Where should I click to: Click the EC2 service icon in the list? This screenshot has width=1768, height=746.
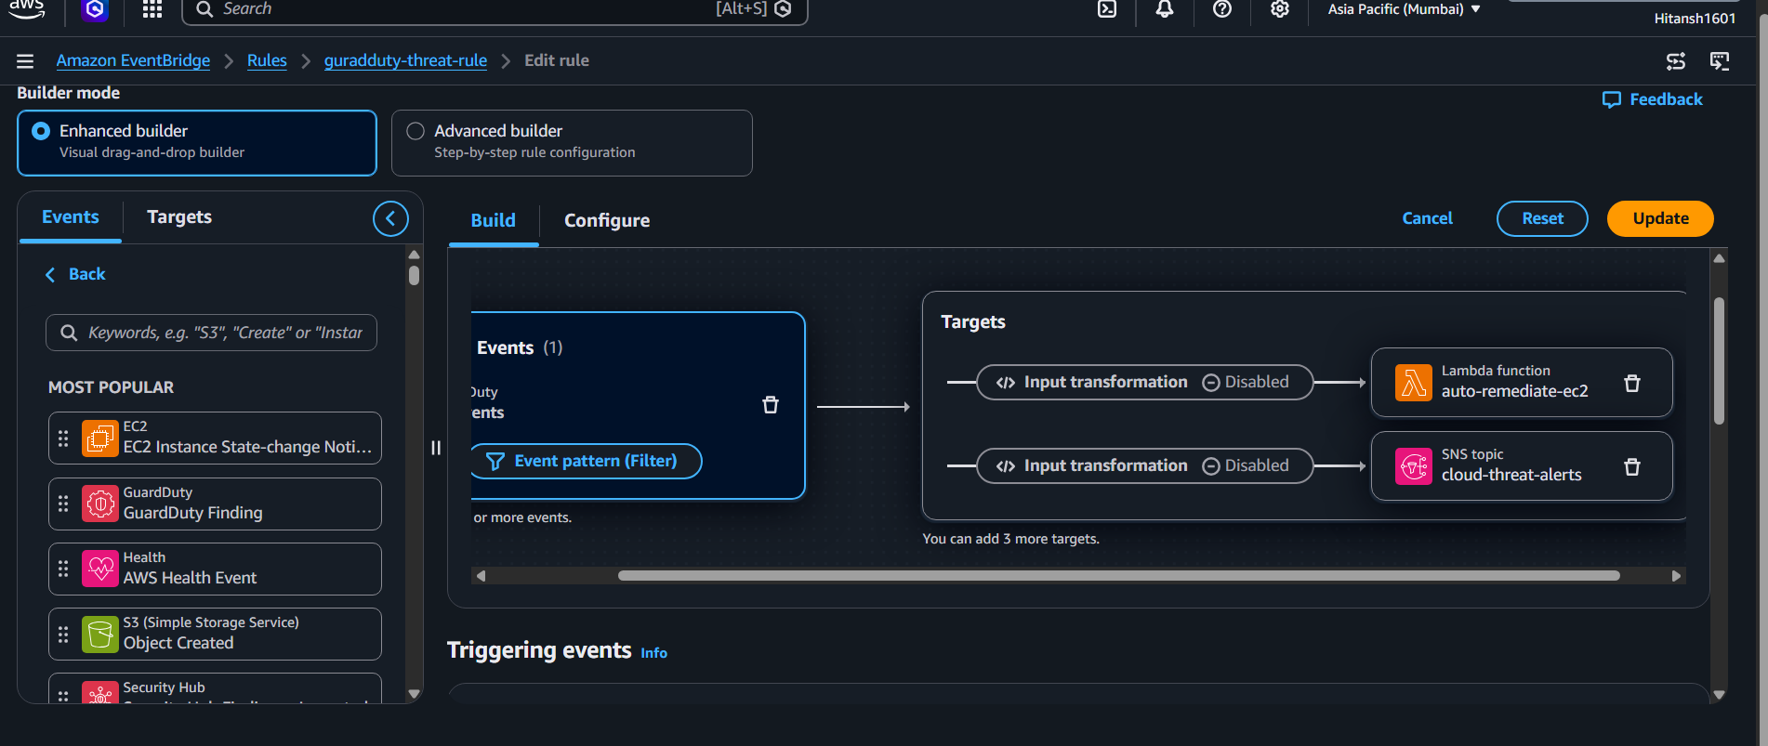pos(100,438)
